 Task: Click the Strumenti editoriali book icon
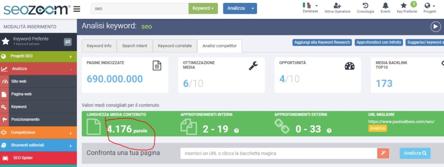pos(4,145)
